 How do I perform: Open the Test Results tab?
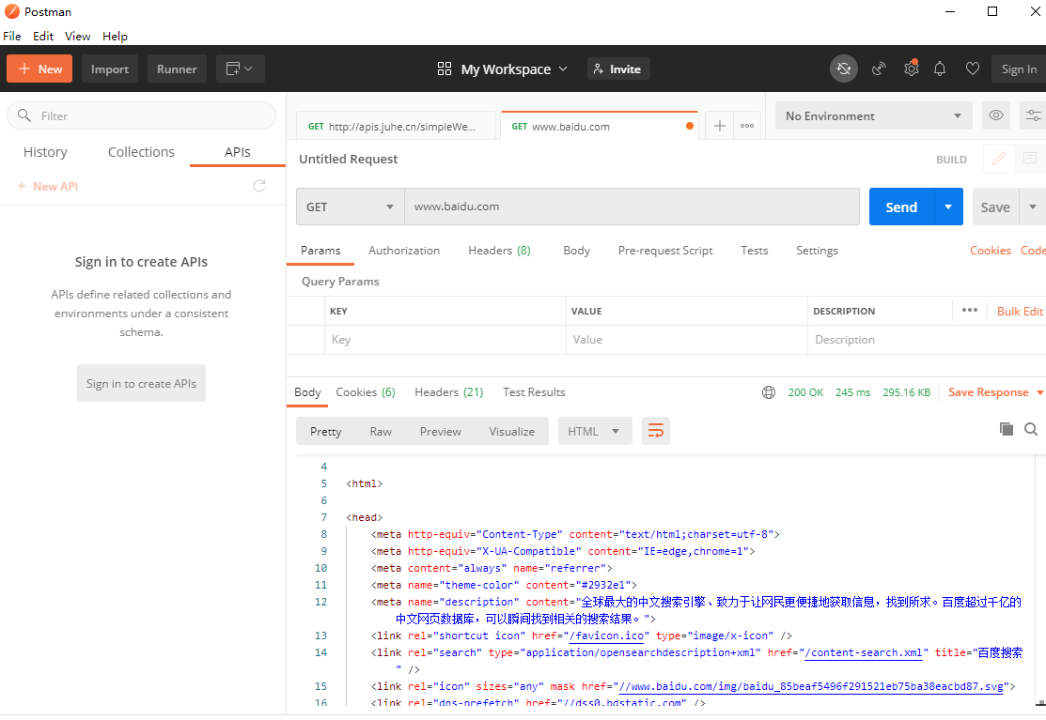[535, 392]
